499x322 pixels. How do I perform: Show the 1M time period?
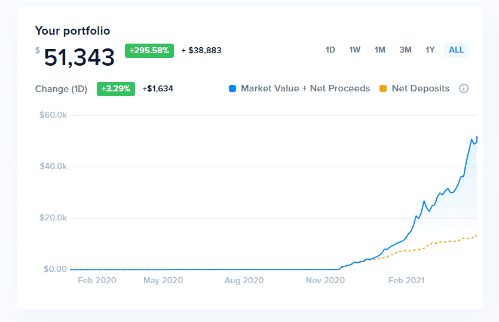[x=379, y=50]
